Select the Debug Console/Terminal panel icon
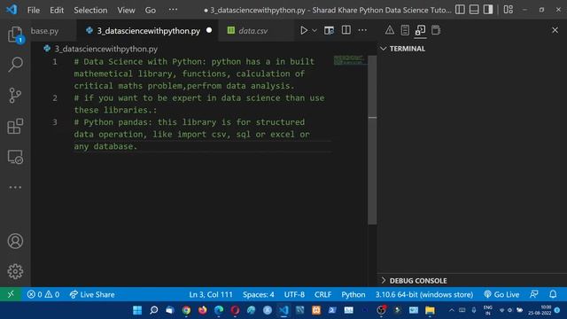567x319 pixels. 420,30
